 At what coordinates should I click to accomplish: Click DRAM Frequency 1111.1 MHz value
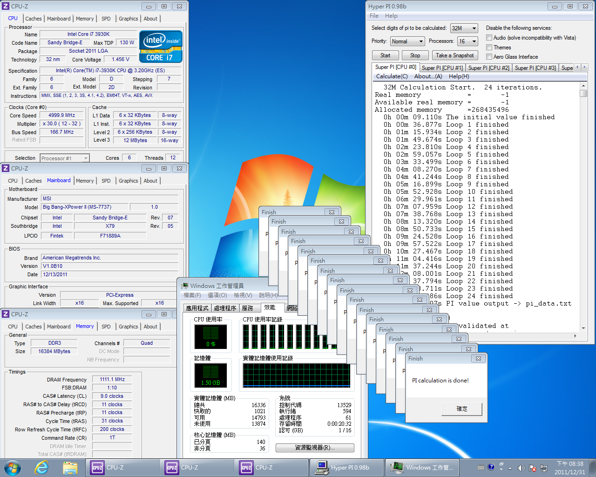pyautogui.click(x=112, y=380)
